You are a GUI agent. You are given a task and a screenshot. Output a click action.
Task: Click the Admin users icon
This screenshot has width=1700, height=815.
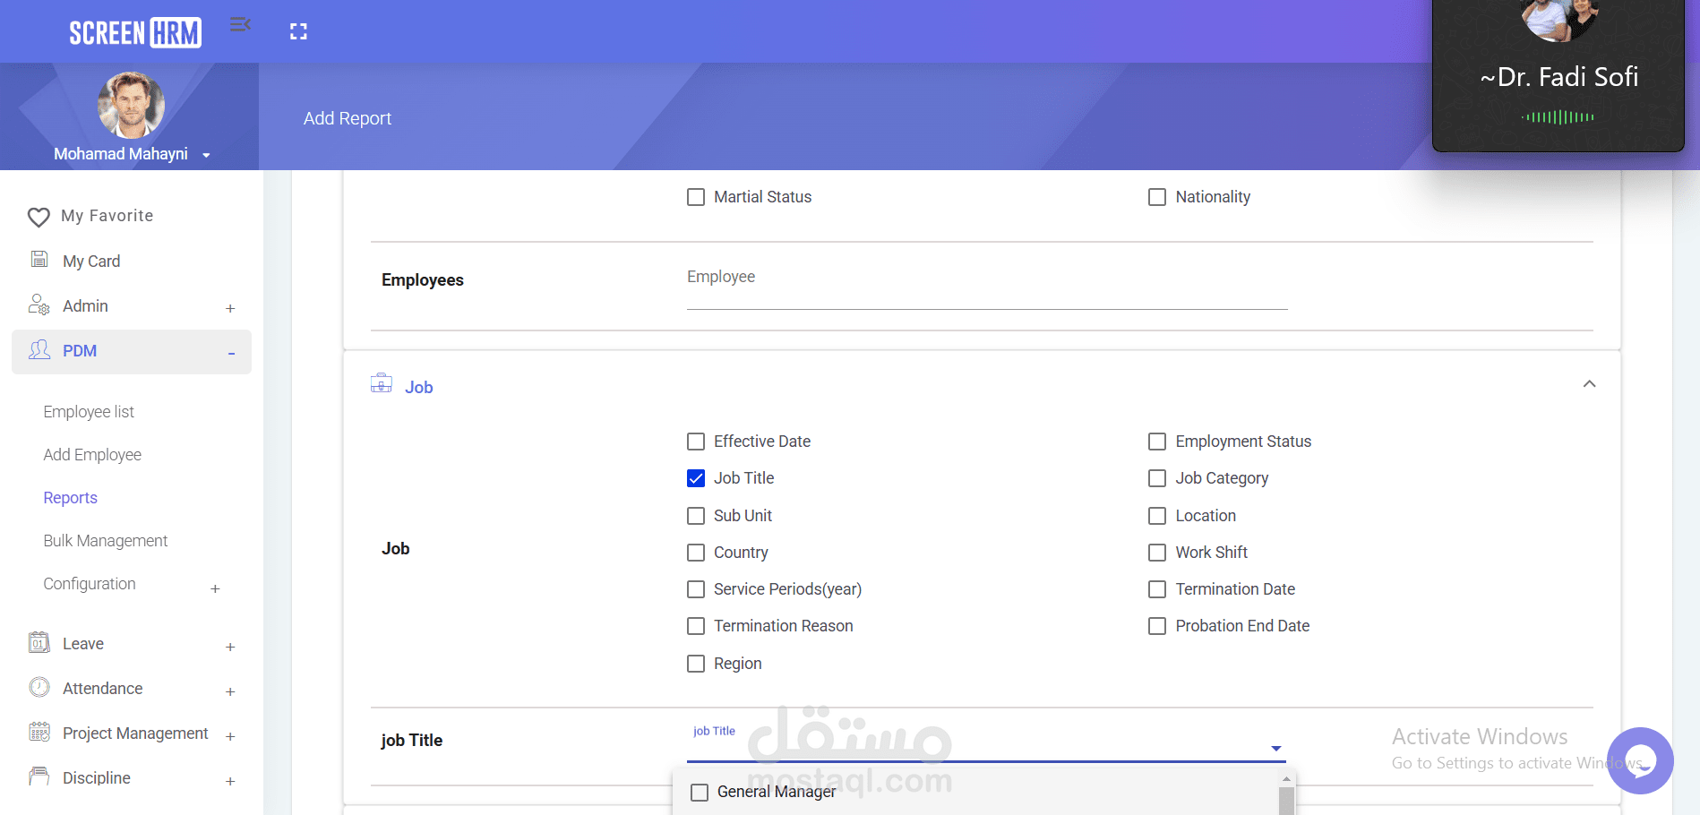click(39, 305)
